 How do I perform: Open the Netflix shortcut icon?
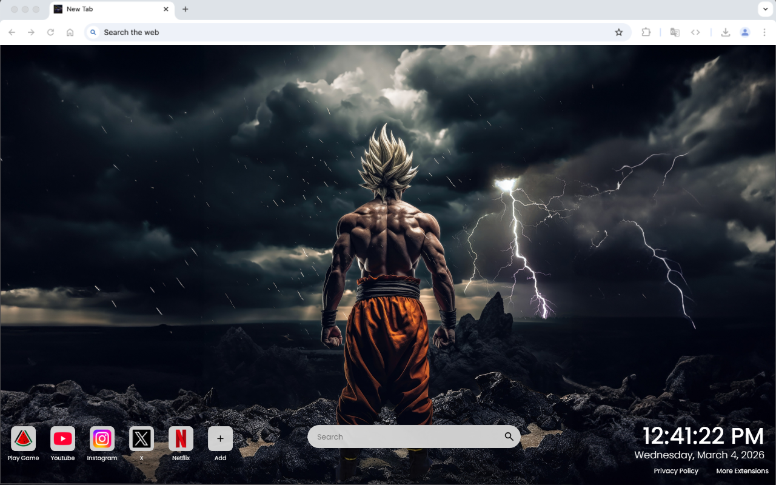pos(181,439)
